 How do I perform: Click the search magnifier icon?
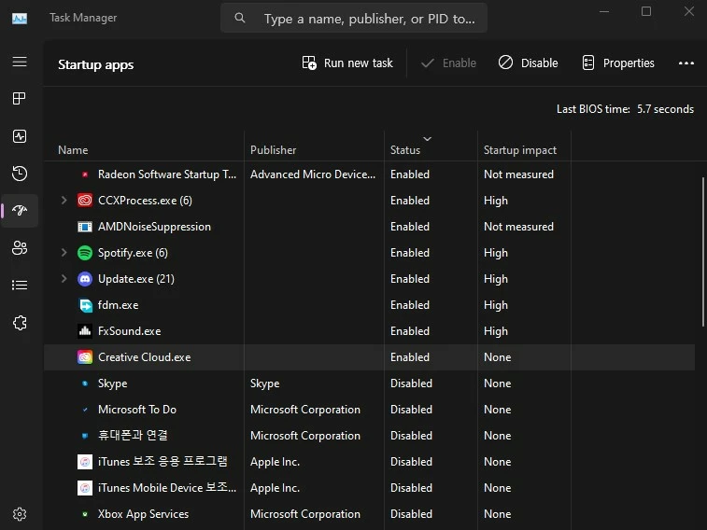click(x=240, y=18)
